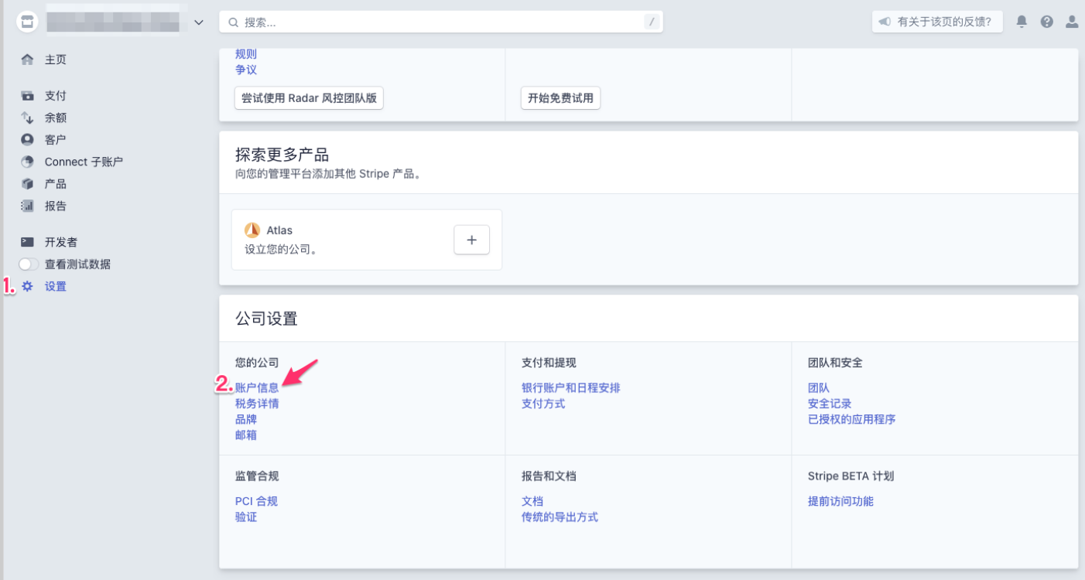Viewport: 1085px width, 580px height.
Task: Click the 公司设置 section heading
Action: click(x=266, y=319)
